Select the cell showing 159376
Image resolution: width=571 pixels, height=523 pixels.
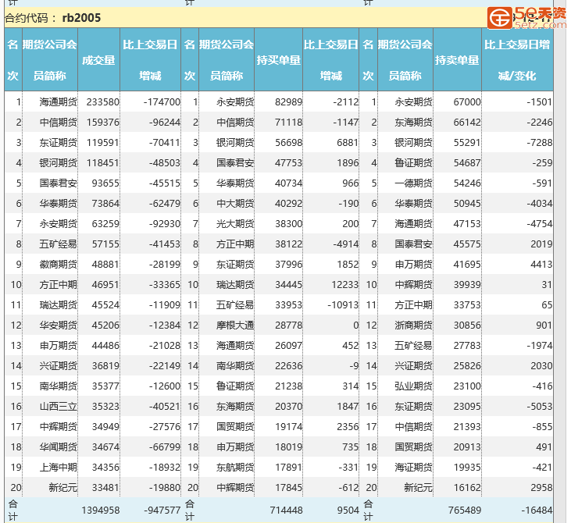click(x=102, y=123)
